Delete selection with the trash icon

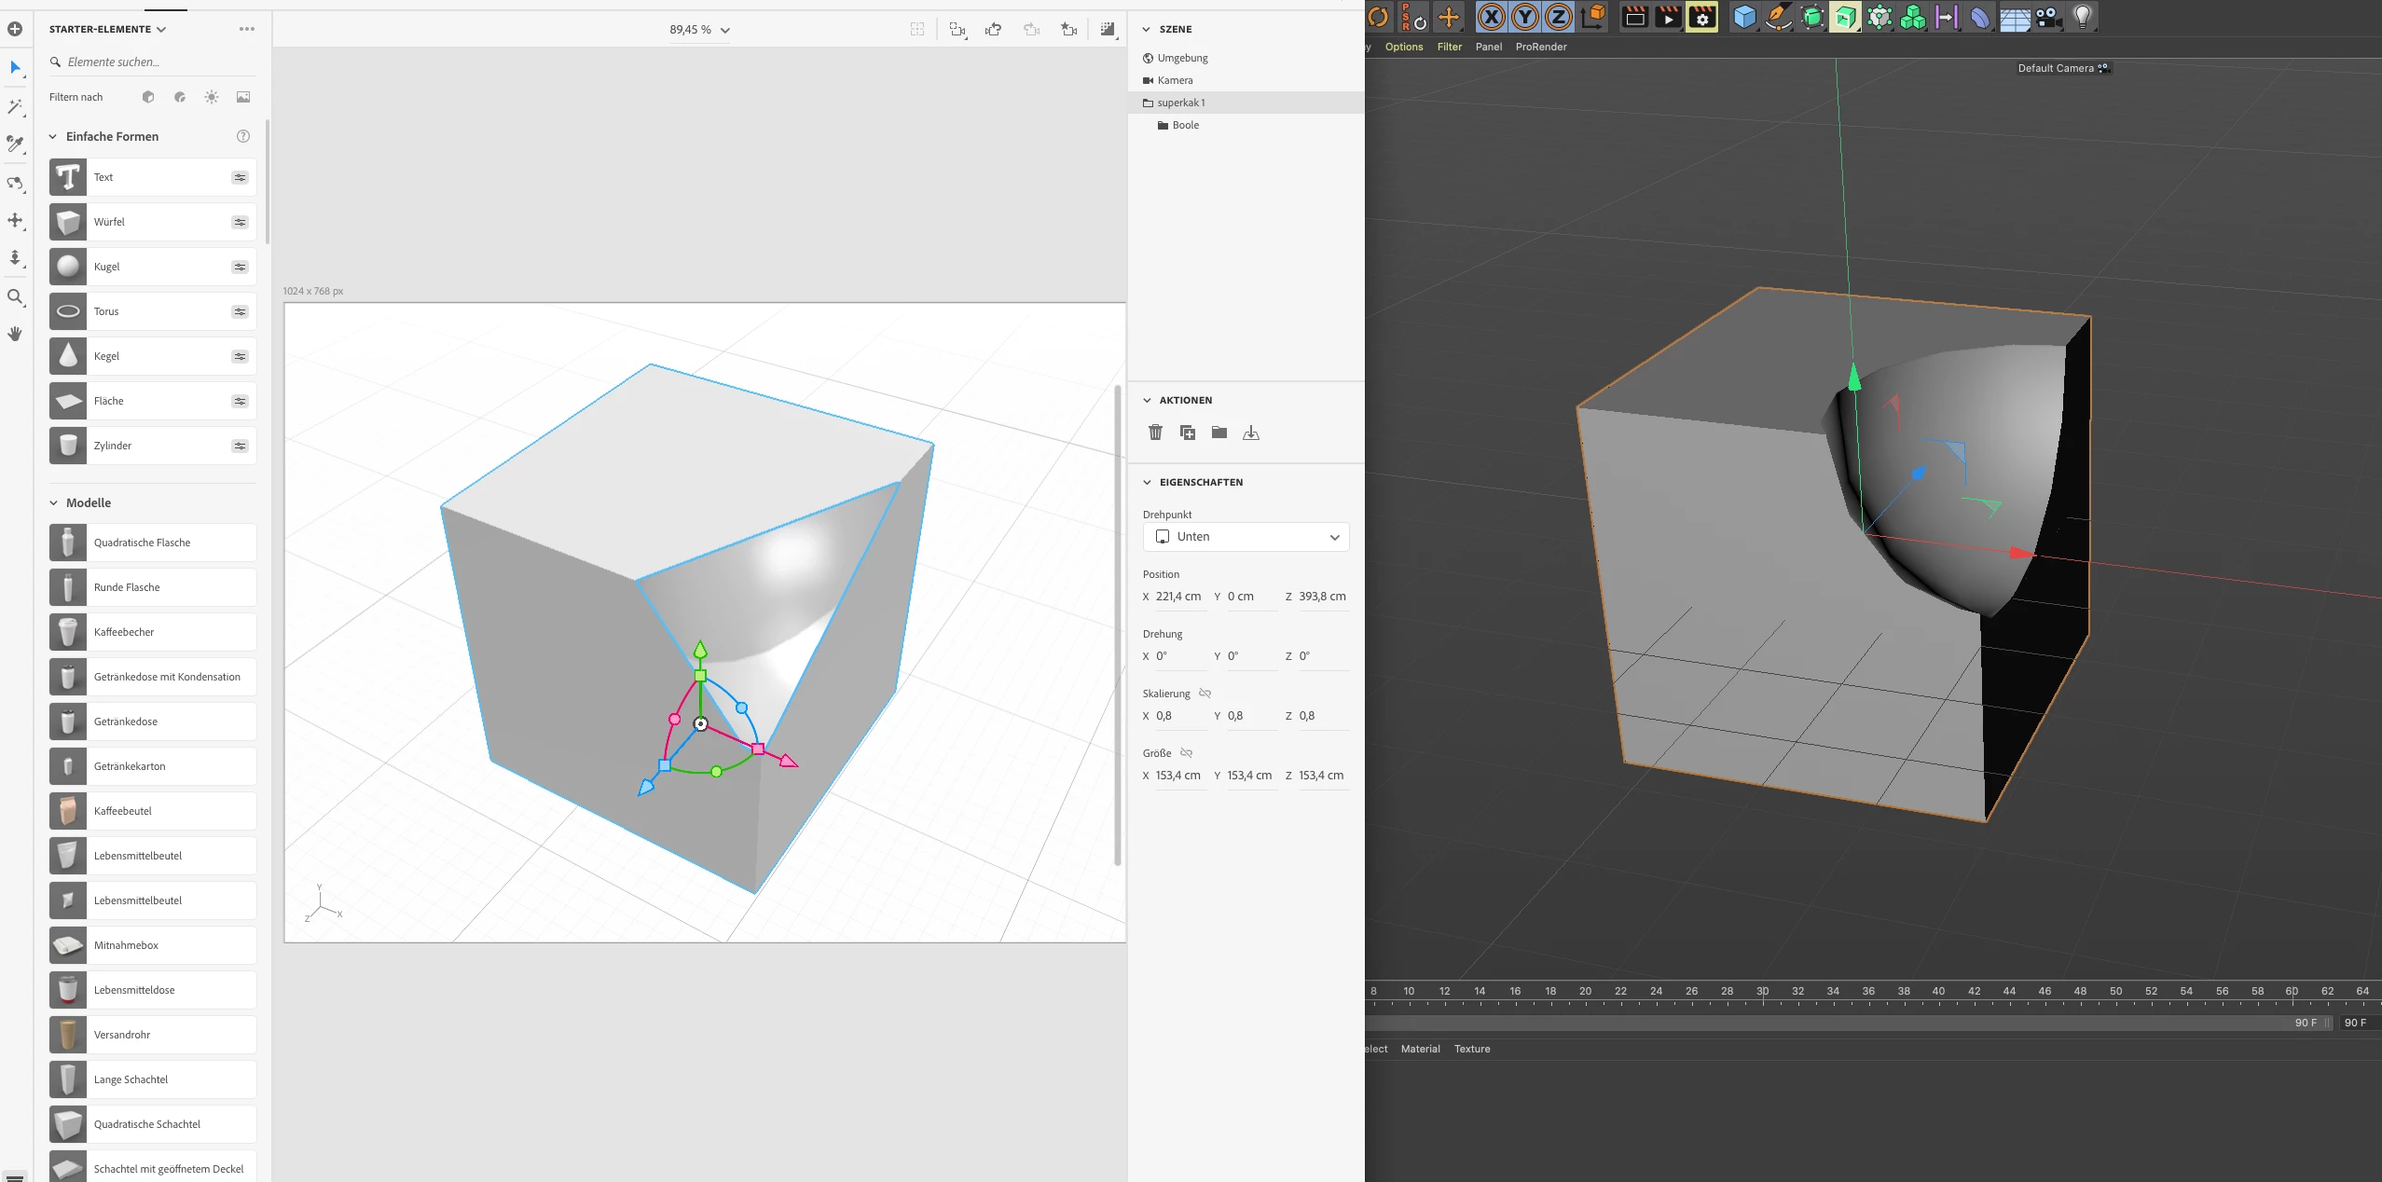[x=1155, y=433]
